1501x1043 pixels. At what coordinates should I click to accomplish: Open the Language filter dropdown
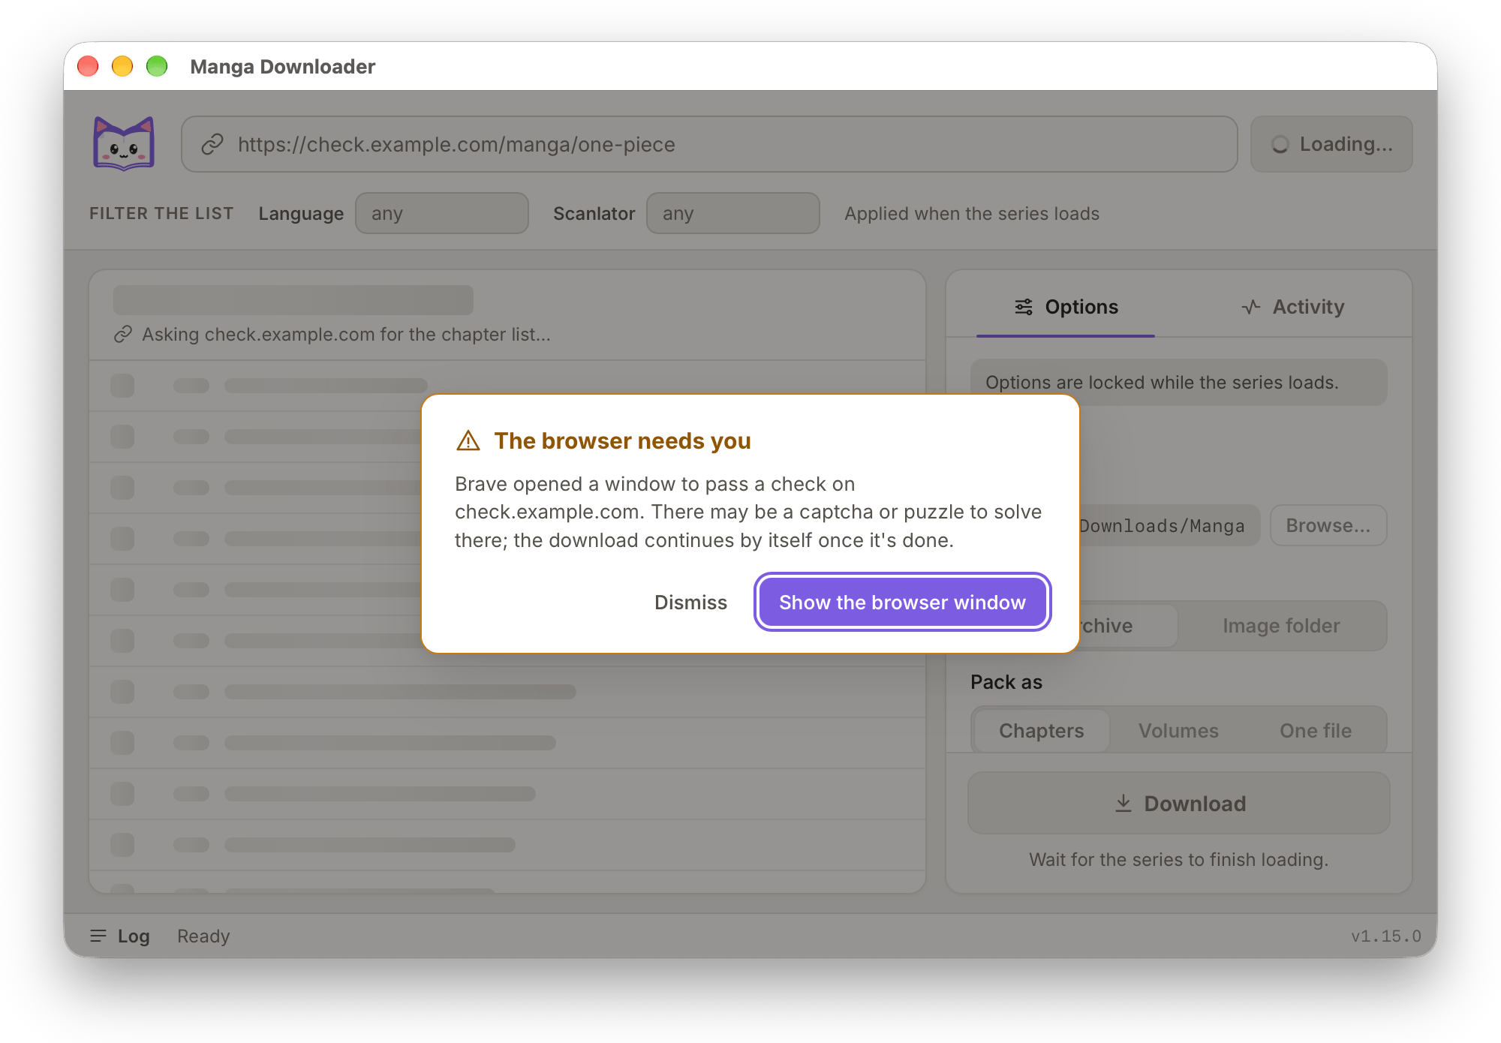pos(442,213)
